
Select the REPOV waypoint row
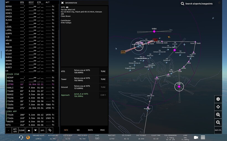point(32,7)
